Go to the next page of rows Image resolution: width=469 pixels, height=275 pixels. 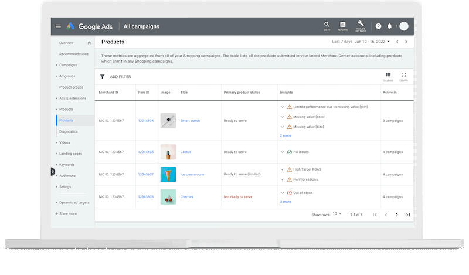click(x=397, y=215)
